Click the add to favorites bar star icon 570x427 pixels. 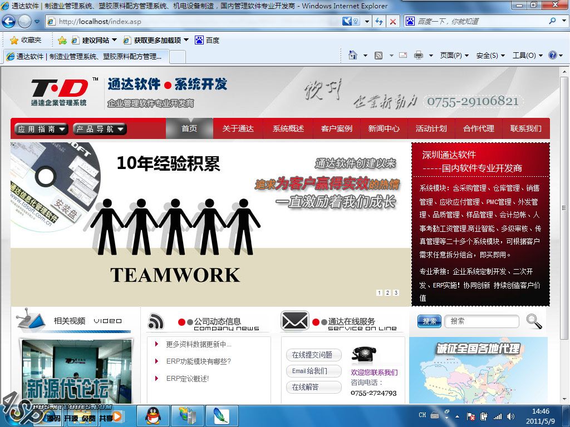62,40
